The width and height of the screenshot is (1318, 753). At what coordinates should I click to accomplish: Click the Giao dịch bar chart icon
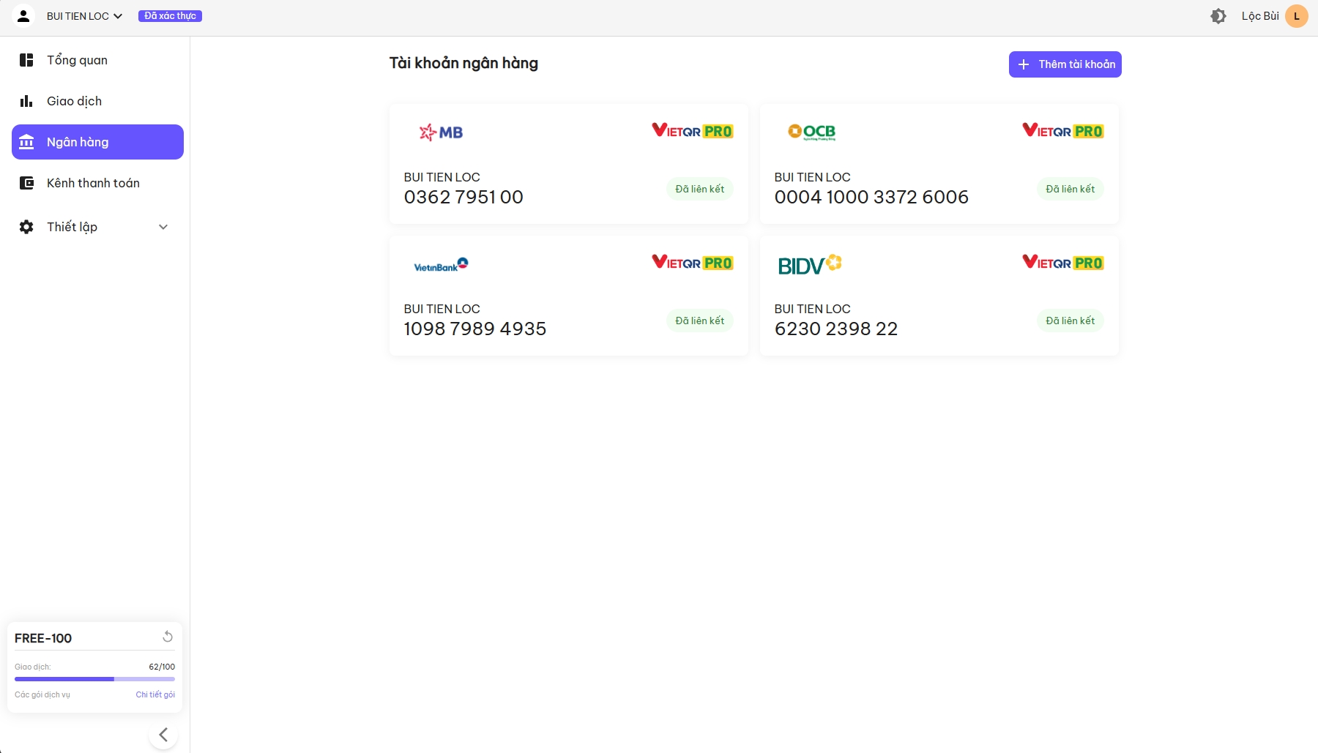26,101
